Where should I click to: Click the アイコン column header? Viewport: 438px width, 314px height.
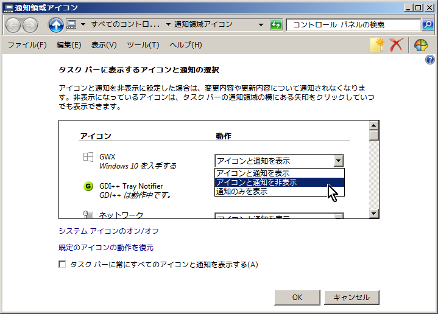click(x=96, y=136)
